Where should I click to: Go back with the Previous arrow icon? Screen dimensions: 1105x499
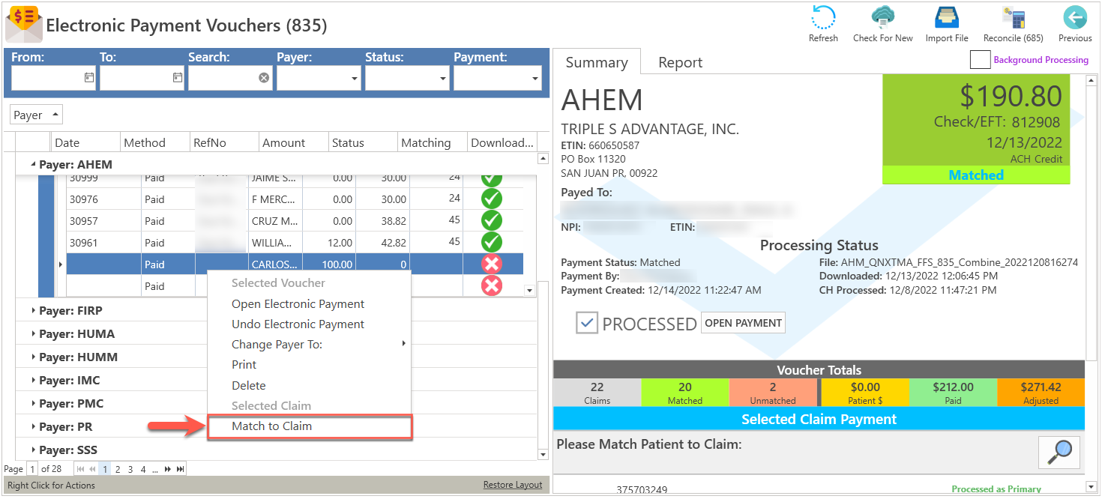tap(1075, 19)
